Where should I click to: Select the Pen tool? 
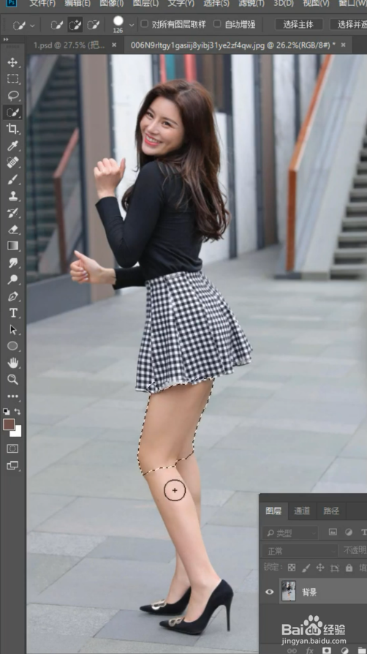pyautogui.click(x=13, y=296)
